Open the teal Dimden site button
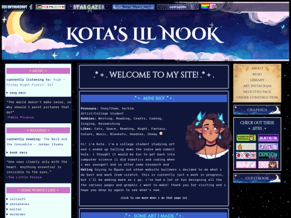The height and width of the screenshot is (218, 291). (268, 156)
